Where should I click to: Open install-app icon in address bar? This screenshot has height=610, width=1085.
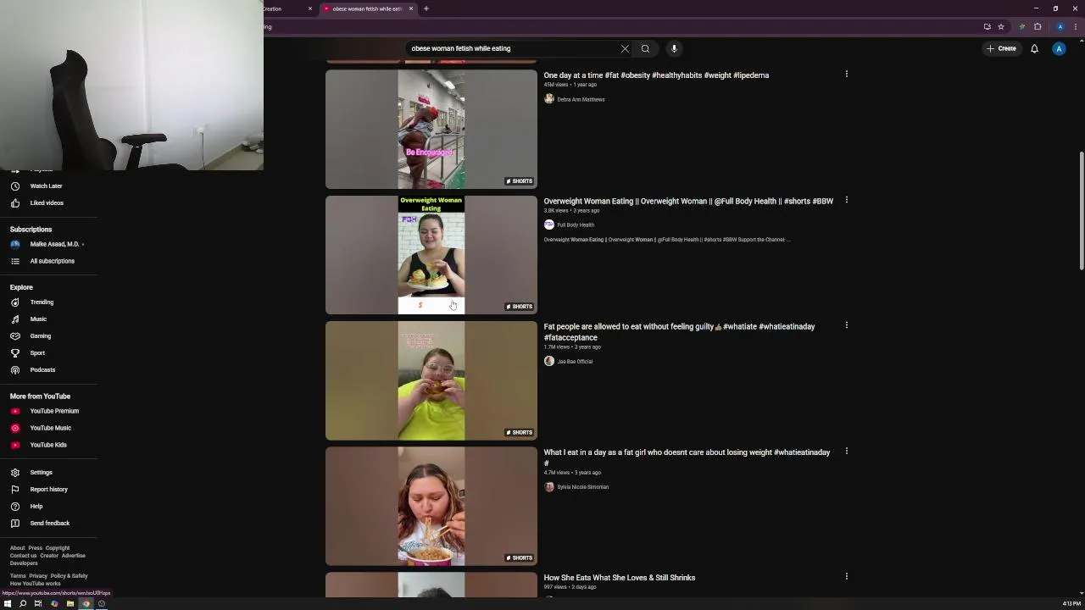point(987,26)
